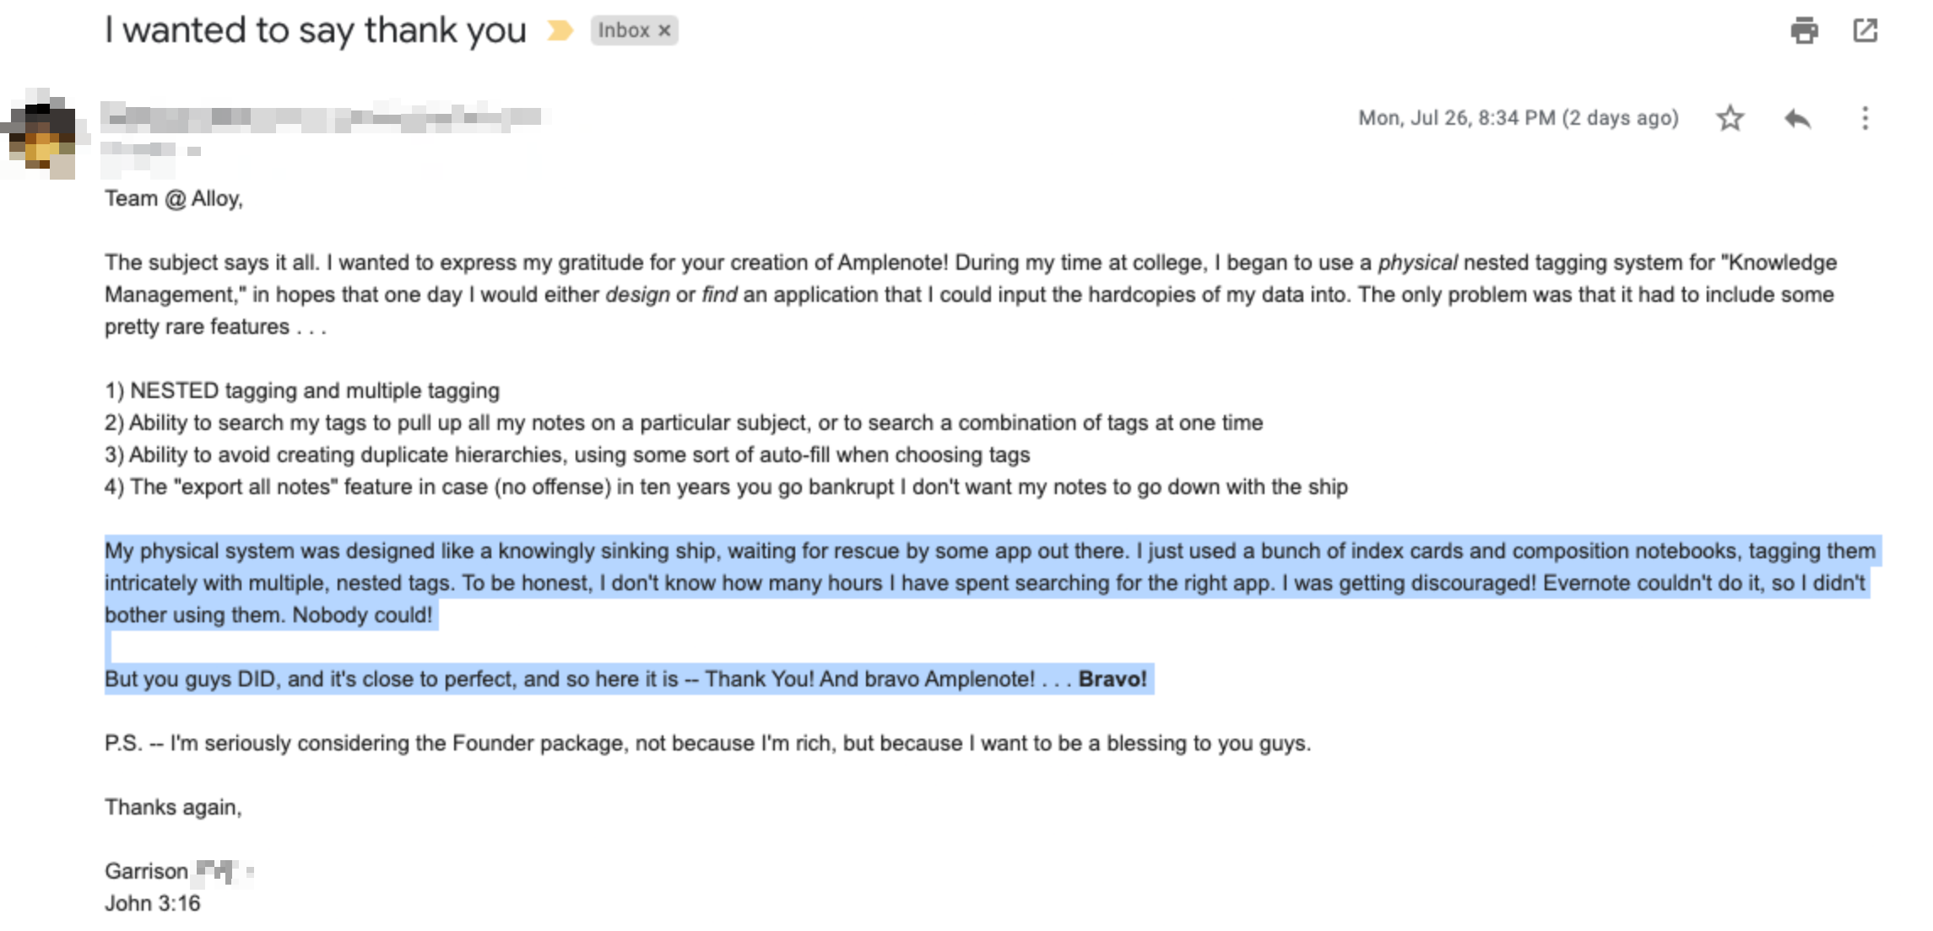Click the highlighted 'My physical system' paragraph
1933x931 pixels.
pos(989,583)
